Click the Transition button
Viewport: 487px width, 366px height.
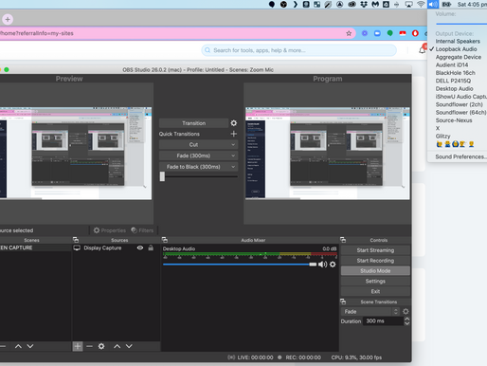[x=193, y=123]
